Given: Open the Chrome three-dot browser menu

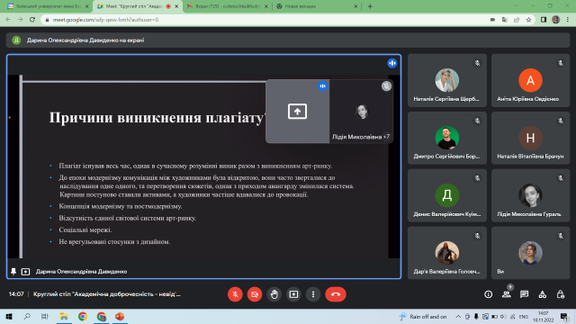Looking at the screenshot, I should pos(568,20).
